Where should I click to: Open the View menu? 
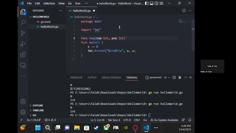point(62,3)
